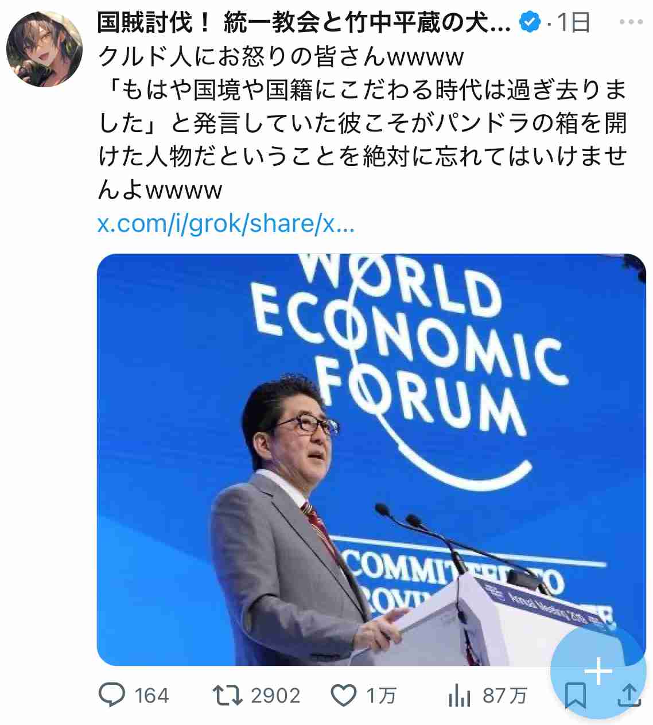Tap the compose plus floating button
Image resolution: width=653 pixels, height=725 pixels.
pos(598,670)
